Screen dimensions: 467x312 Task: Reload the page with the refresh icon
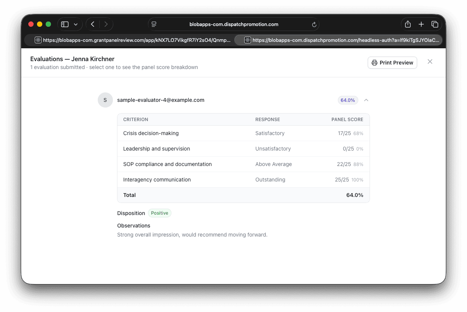(x=314, y=25)
